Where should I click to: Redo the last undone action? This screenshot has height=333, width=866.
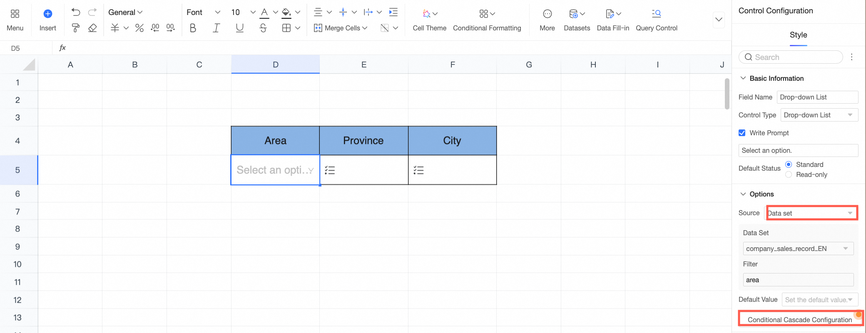(x=92, y=12)
